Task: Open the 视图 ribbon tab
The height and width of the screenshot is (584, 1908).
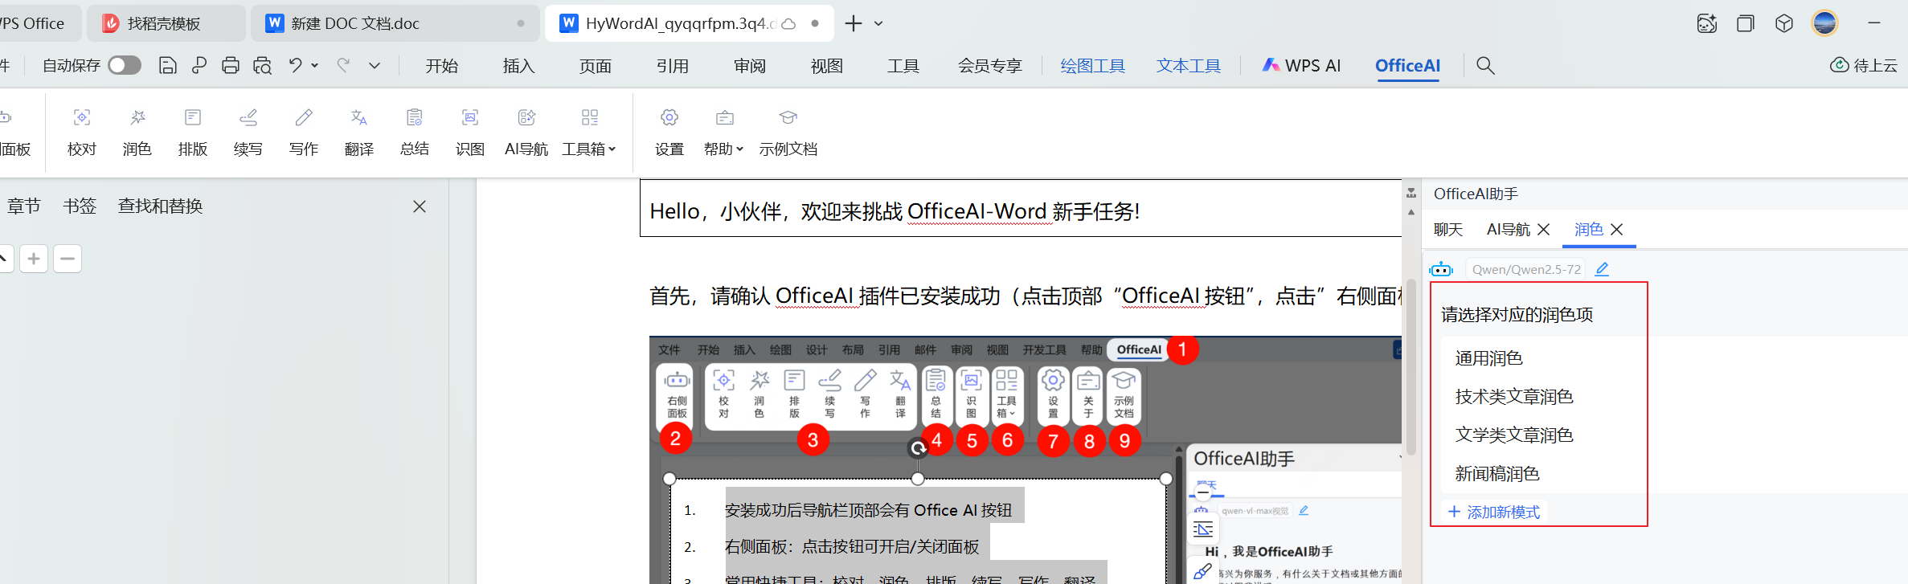Action: [x=827, y=66]
